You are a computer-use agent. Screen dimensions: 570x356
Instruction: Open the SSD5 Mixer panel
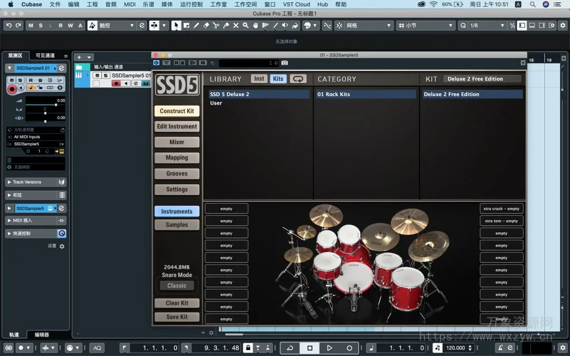point(176,142)
